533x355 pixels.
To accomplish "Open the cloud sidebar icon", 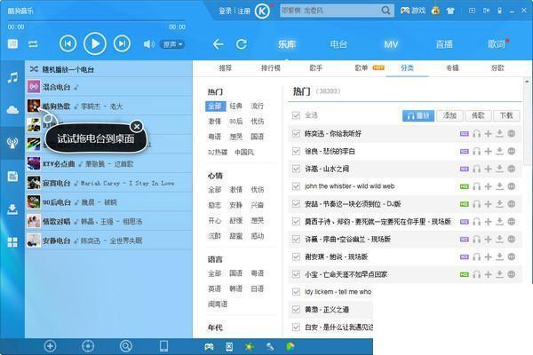I will click(12, 110).
